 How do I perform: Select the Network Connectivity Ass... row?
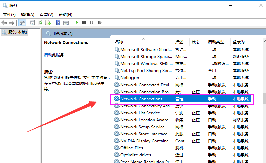coord(182,106)
